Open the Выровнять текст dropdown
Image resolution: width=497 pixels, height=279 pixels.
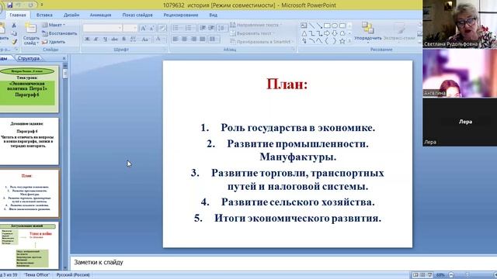point(252,33)
